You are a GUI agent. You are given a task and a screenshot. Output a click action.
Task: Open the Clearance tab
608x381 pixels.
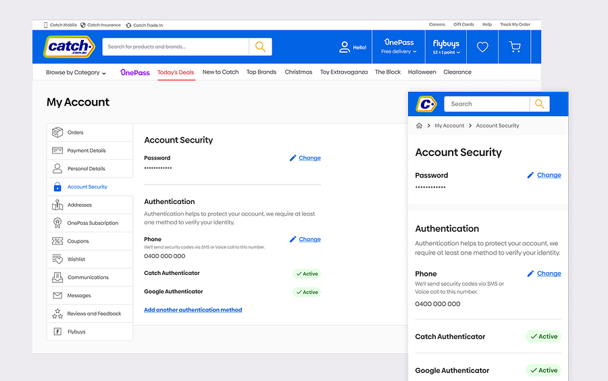click(457, 72)
